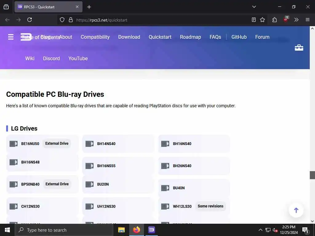The width and height of the screenshot is (315, 236).
Task: Toggle reader view icon in address bar
Action: click(x=254, y=20)
